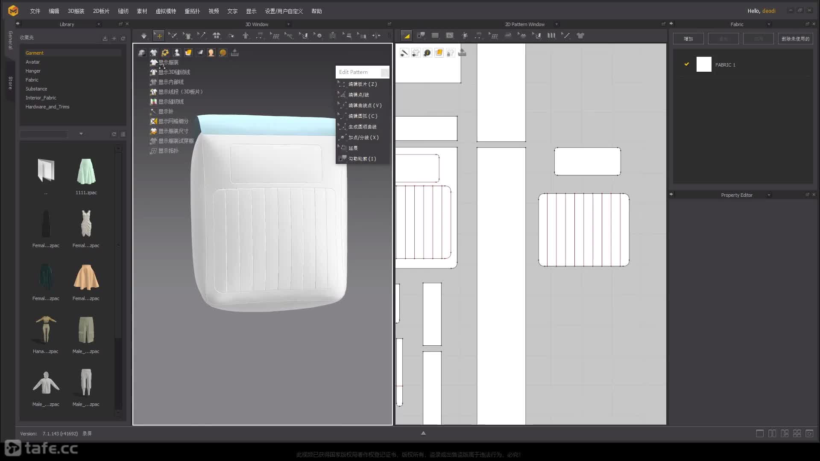Toggle 显示拓扑 option
The width and height of the screenshot is (820, 461).
pyautogui.click(x=164, y=151)
